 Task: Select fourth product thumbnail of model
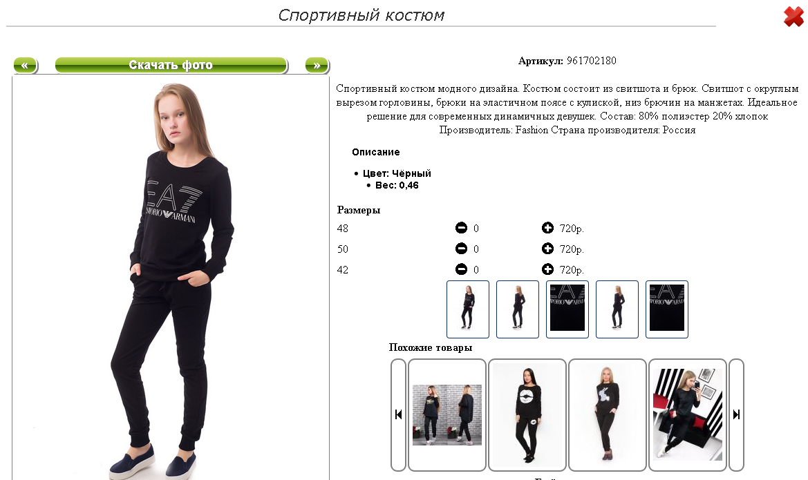[x=617, y=309]
